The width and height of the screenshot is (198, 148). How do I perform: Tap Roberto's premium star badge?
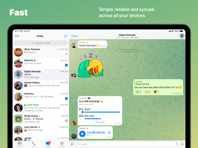point(34,60)
